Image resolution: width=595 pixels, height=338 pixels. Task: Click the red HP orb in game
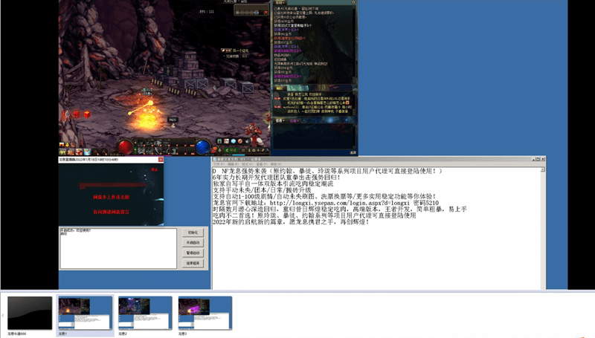[x=125, y=147]
